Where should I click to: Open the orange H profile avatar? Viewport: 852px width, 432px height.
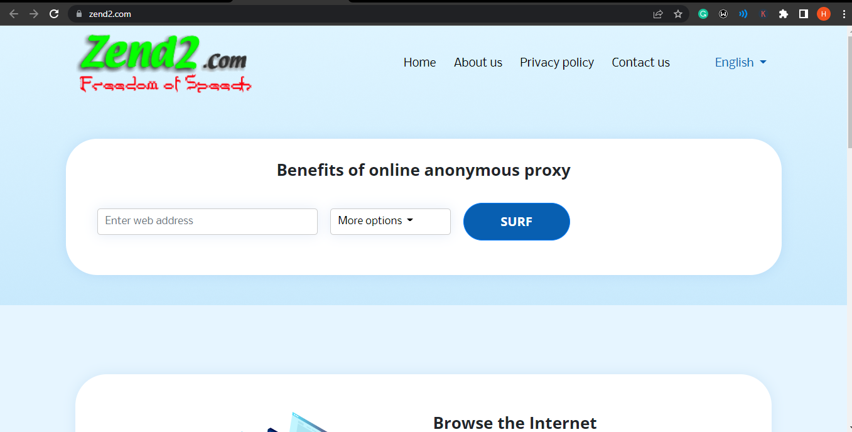click(824, 14)
